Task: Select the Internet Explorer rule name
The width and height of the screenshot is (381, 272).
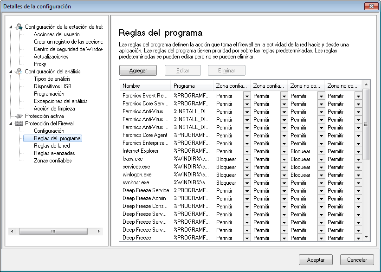Action: point(141,151)
